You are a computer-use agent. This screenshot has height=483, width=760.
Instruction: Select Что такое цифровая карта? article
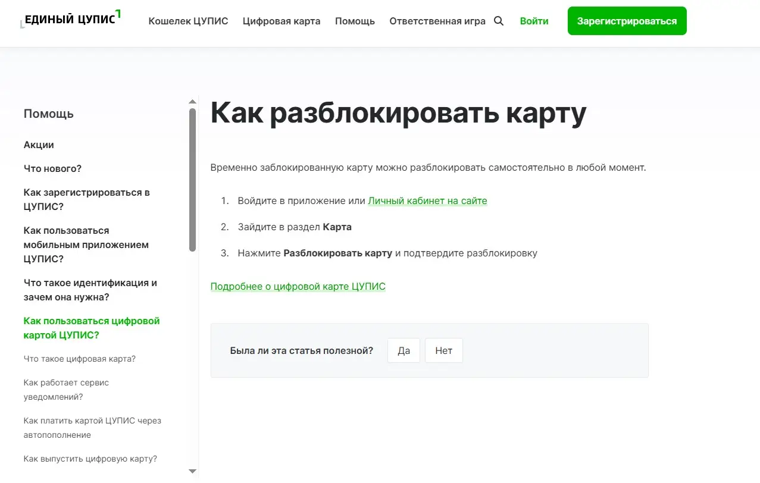(80, 359)
